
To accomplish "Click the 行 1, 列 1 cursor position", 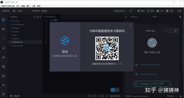I will pyautogui.click(x=93, y=96).
